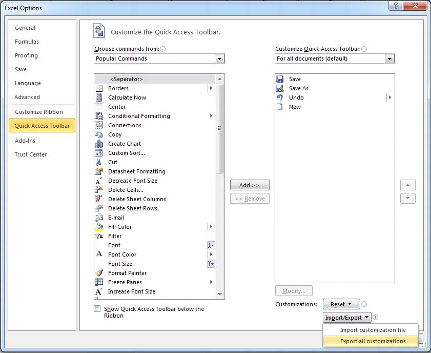431x353 pixels.
Task: Click the info icon next to Reset
Action: 364,304
